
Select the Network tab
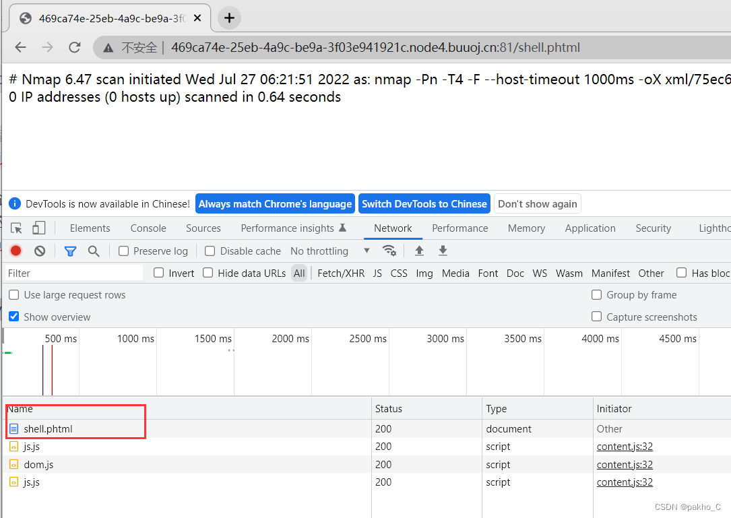click(393, 228)
